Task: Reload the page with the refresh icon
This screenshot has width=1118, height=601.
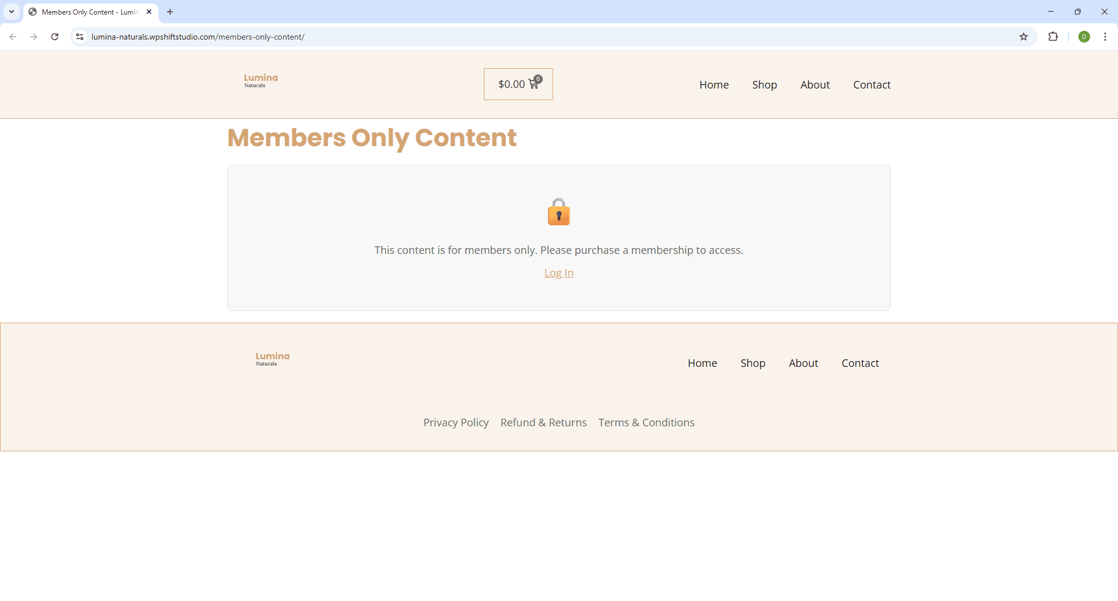Action: pyautogui.click(x=55, y=37)
